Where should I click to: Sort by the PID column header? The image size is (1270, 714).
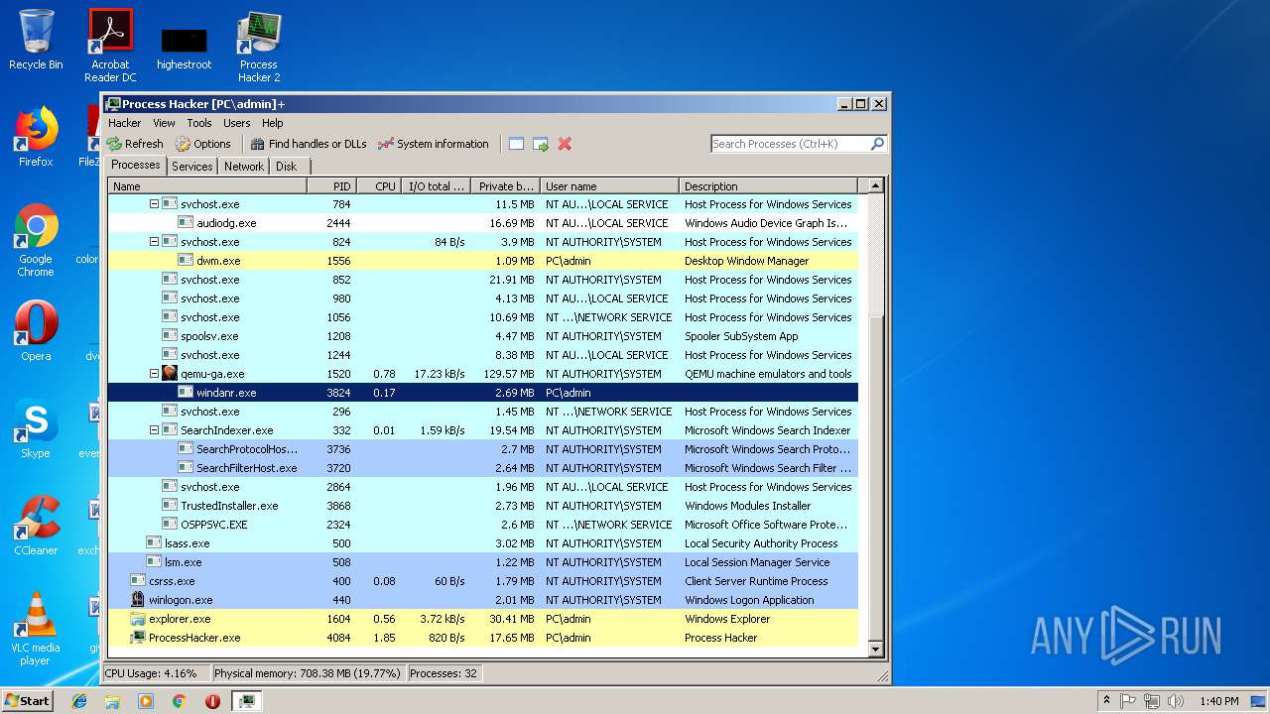(x=331, y=185)
